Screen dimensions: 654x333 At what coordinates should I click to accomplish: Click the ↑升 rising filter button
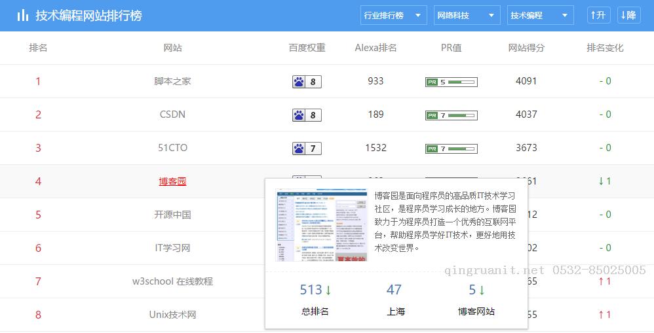click(598, 16)
